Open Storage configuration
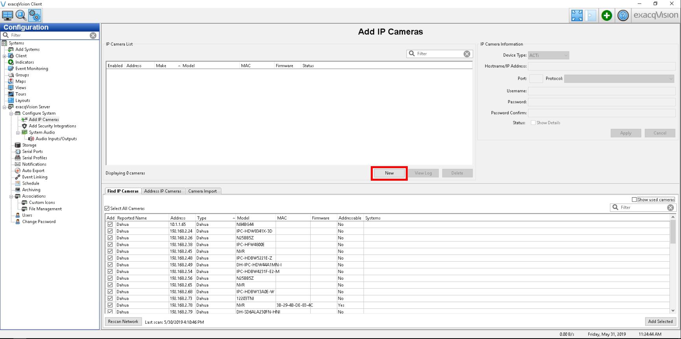This screenshot has height=339, width=681. point(29,145)
